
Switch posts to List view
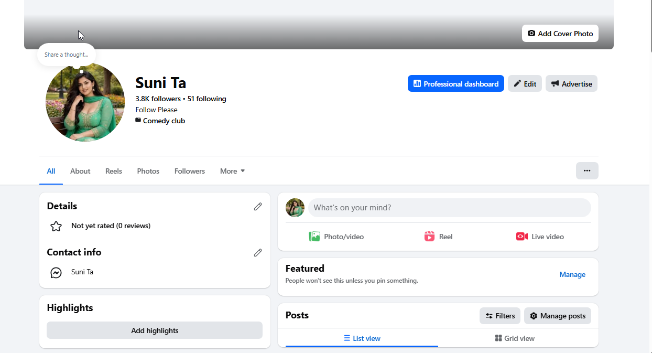point(362,338)
